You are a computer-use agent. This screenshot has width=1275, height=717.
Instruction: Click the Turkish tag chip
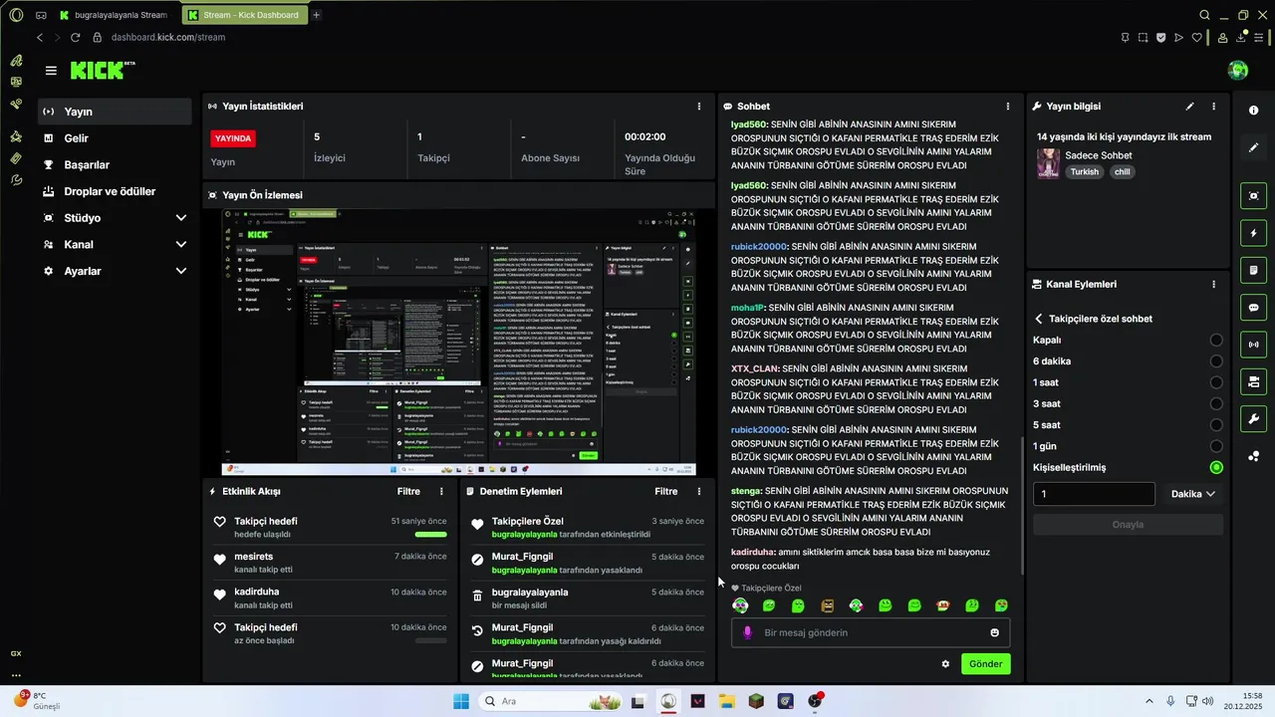(1085, 171)
